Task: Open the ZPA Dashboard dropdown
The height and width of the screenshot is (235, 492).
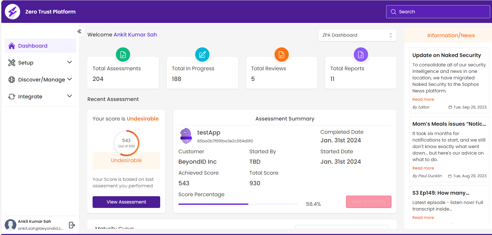Action: click(x=357, y=35)
